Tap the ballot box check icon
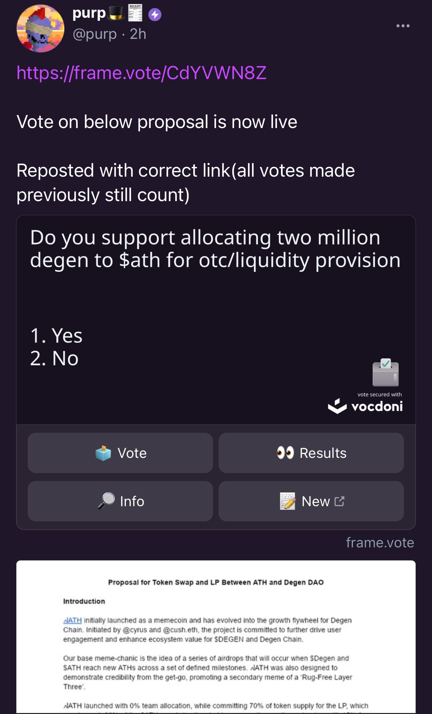Image resolution: width=432 pixels, height=714 pixels. tap(385, 372)
